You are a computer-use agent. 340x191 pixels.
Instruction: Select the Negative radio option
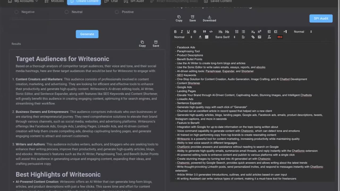16,12
